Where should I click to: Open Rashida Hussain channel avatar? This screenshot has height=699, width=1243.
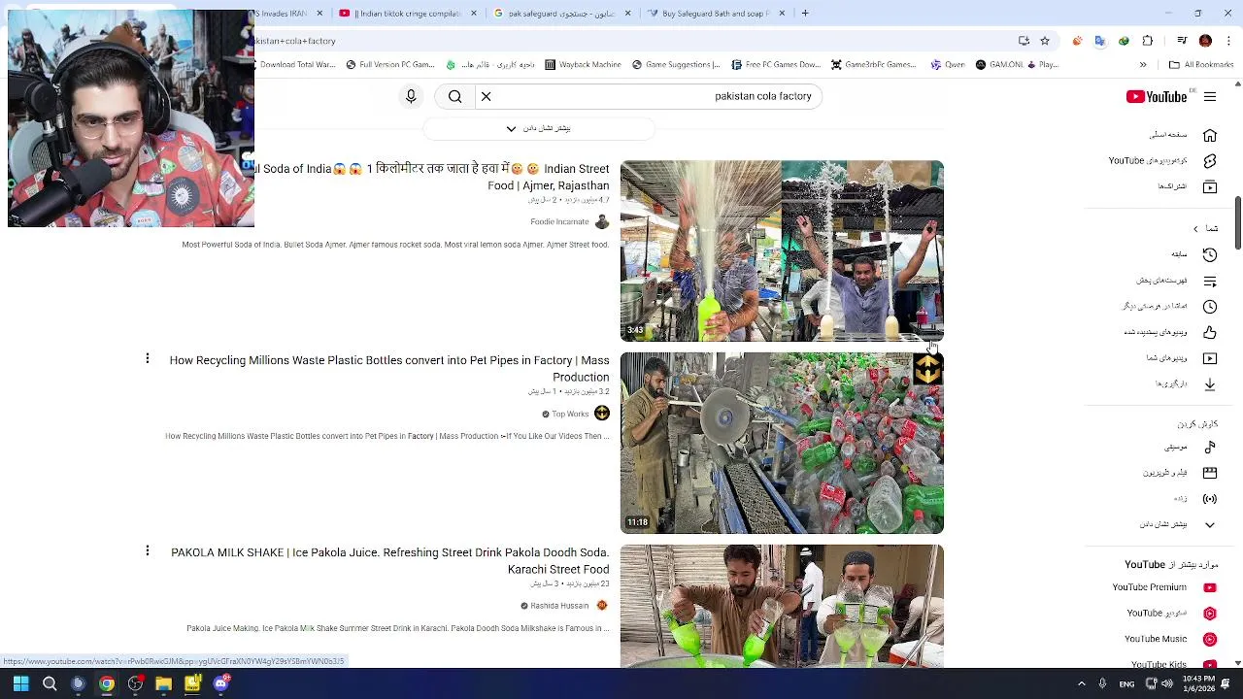click(x=602, y=606)
